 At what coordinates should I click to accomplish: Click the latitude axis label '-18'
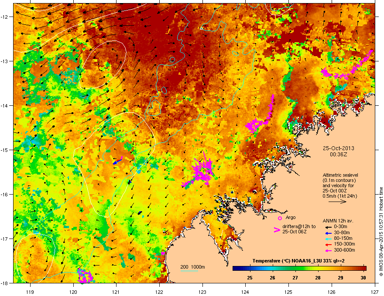coord(5,283)
